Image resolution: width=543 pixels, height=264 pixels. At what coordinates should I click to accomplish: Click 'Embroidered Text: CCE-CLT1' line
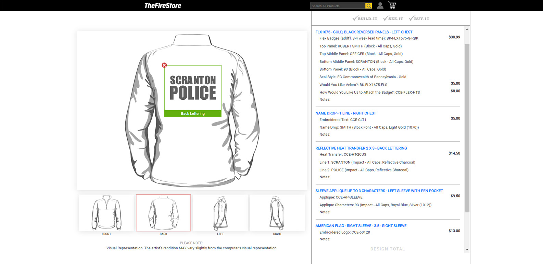point(343,120)
